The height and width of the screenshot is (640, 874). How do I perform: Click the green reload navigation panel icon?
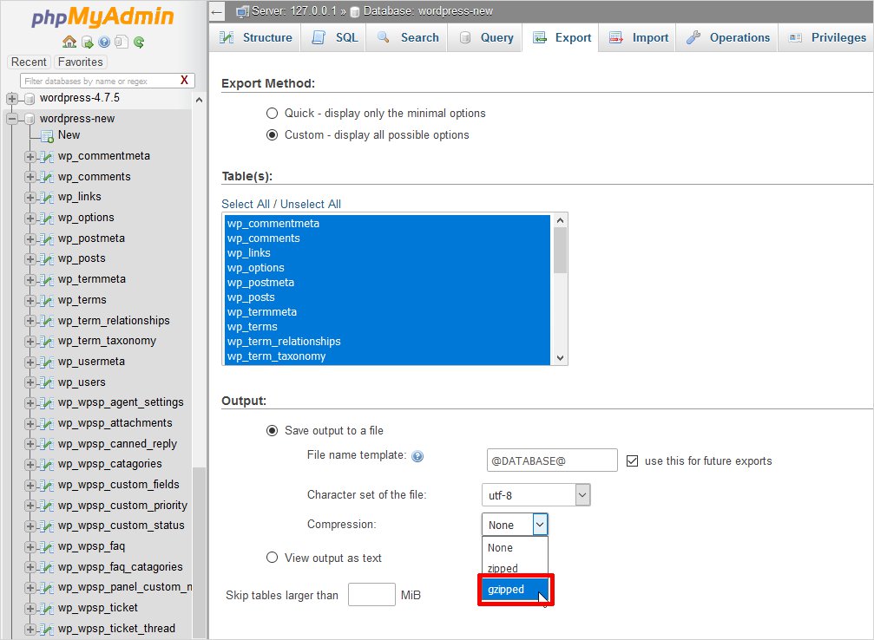point(139,42)
